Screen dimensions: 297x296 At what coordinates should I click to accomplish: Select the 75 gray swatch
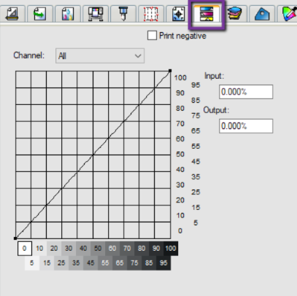[x=134, y=263]
